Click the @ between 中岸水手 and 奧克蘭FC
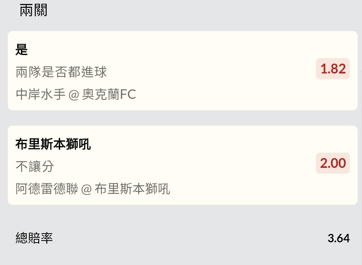362x265 pixels. [x=73, y=94]
